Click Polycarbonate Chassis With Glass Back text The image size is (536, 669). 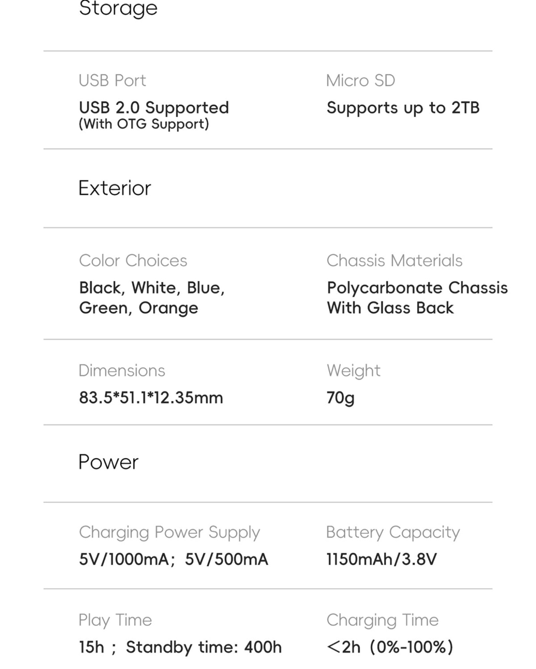tap(417, 298)
